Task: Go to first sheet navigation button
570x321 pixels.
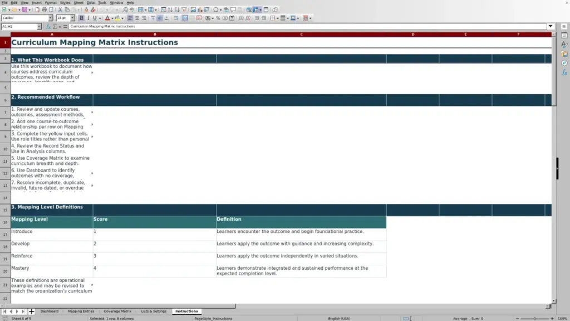Action: pos(4,312)
